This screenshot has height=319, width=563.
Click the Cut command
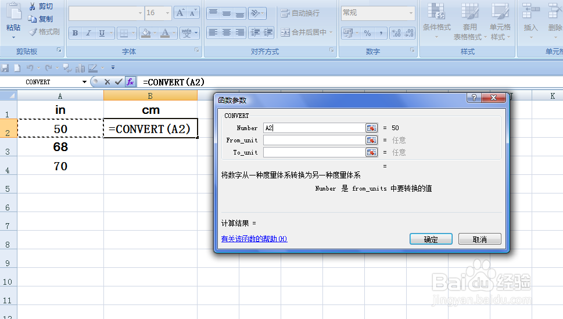[x=41, y=6]
